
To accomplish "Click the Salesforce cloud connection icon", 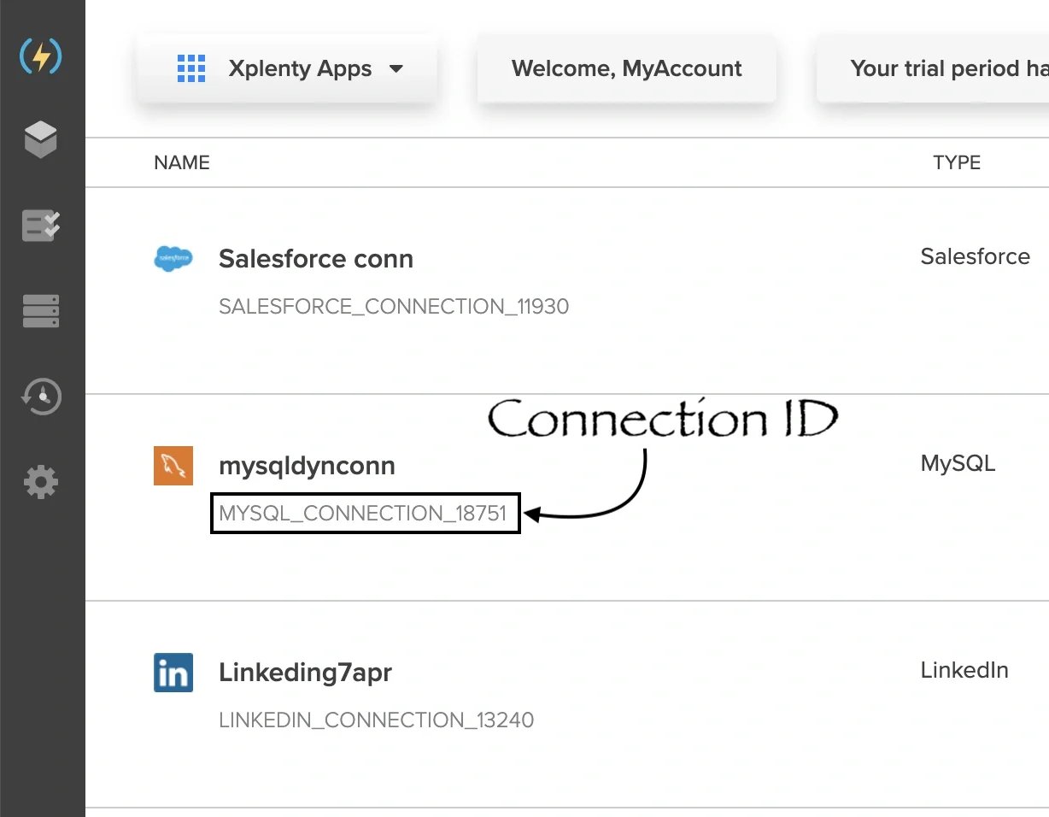I will click(173, 258).
